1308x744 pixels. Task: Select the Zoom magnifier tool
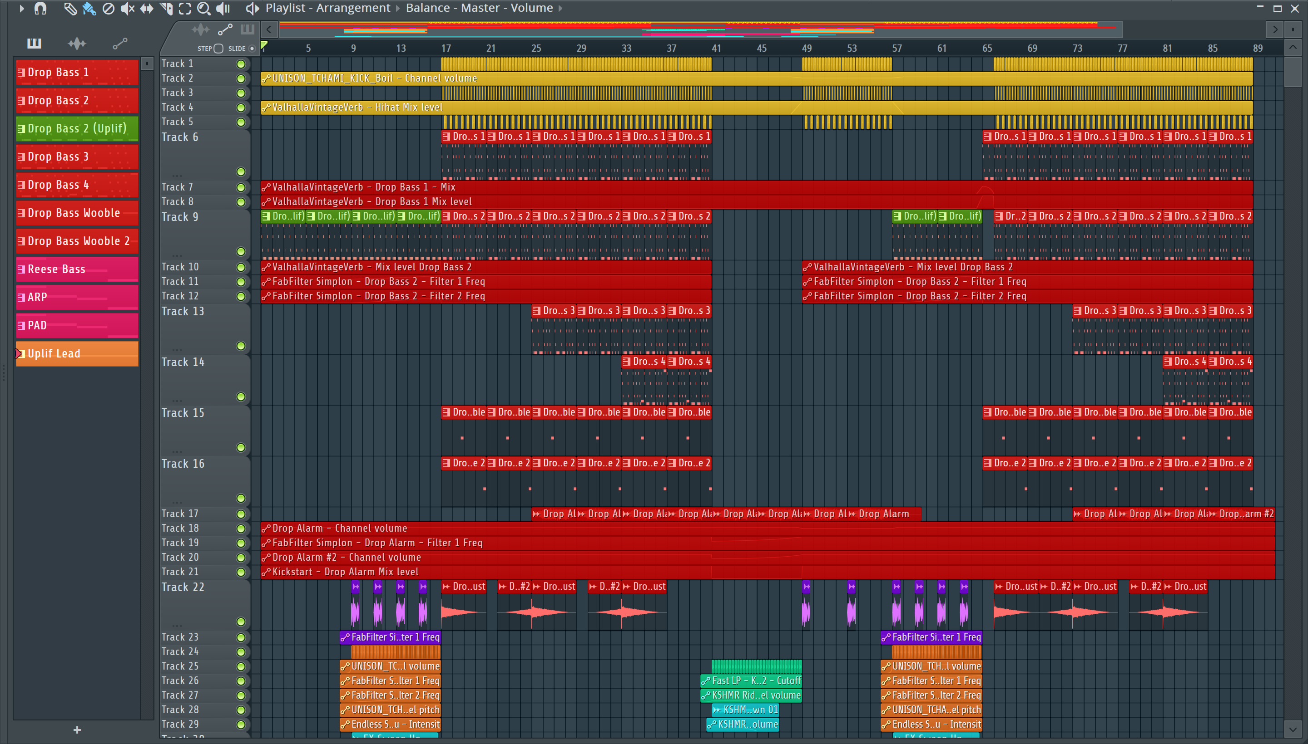coord(203,9)
